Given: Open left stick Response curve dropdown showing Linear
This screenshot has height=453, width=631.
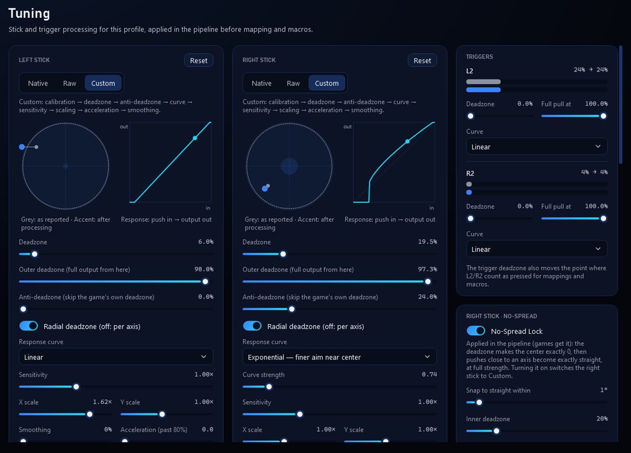Looking at the screenshot, I should tap(116, 357).
